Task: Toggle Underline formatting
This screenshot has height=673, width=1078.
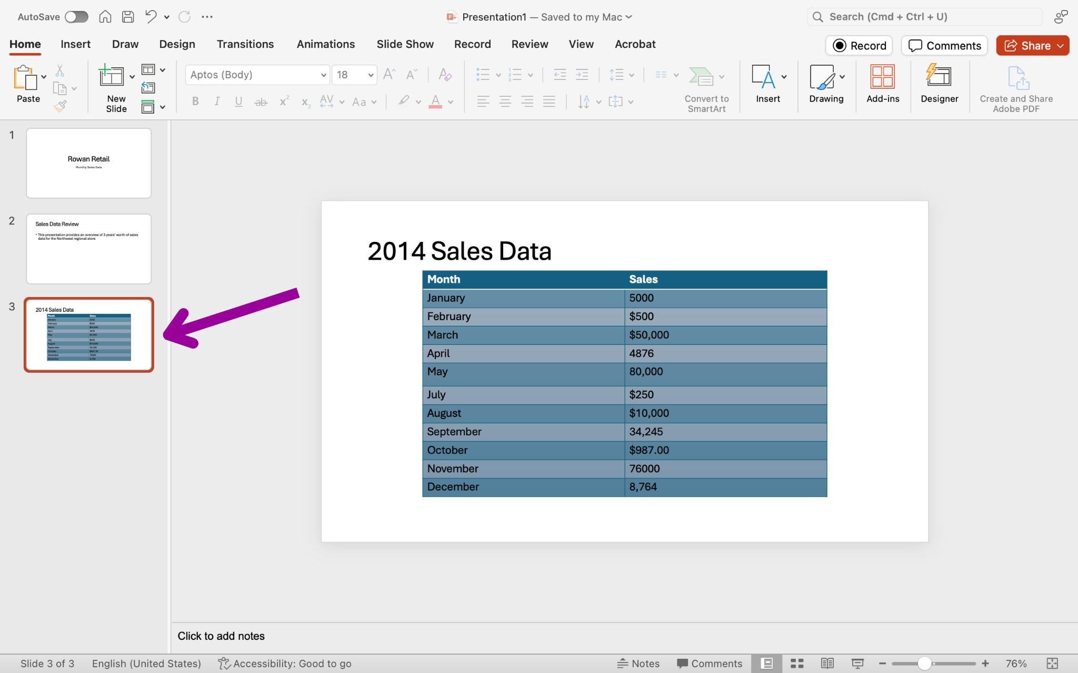Action: (238, 101)
